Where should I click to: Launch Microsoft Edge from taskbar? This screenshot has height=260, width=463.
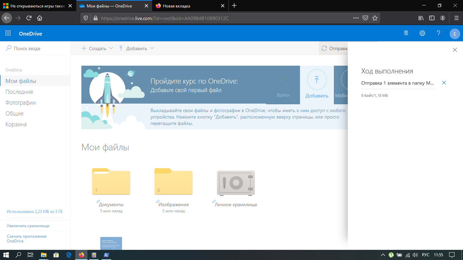click(x=68, y=255)
